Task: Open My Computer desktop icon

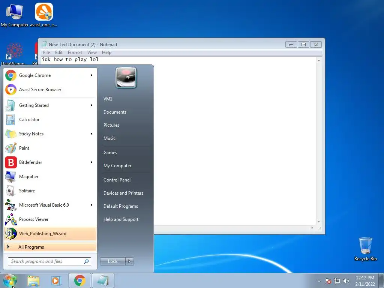Action: point(15,15)
